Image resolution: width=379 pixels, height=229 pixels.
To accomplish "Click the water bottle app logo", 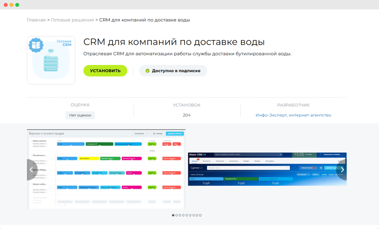I will (51, 60).
